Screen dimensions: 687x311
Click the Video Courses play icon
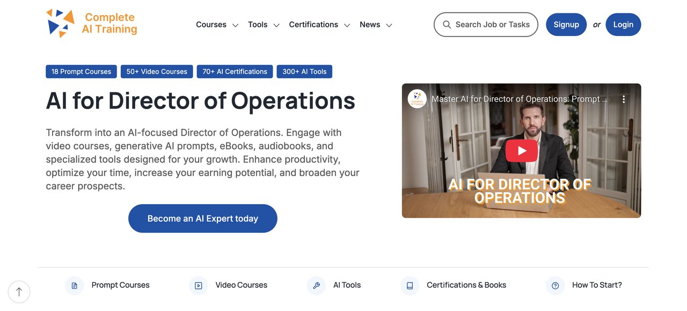(x=198, y=286)
